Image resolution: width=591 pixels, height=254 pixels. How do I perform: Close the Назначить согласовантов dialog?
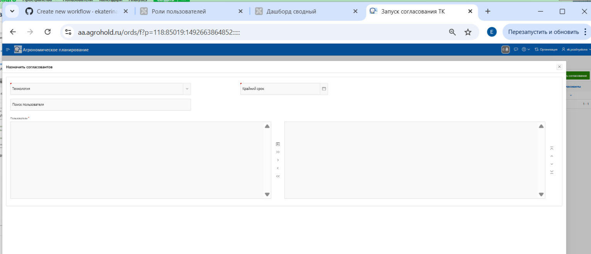559,67
